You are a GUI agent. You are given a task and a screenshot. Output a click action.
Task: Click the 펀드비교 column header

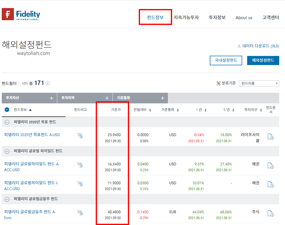pyautogui.click(x=80, y=110)
